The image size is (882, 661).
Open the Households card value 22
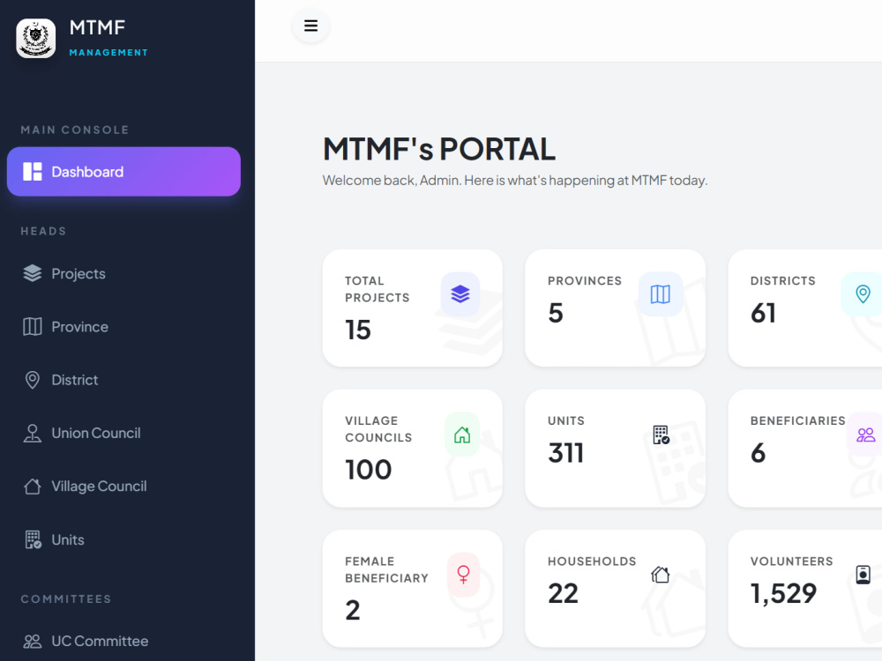coord(563,593)
